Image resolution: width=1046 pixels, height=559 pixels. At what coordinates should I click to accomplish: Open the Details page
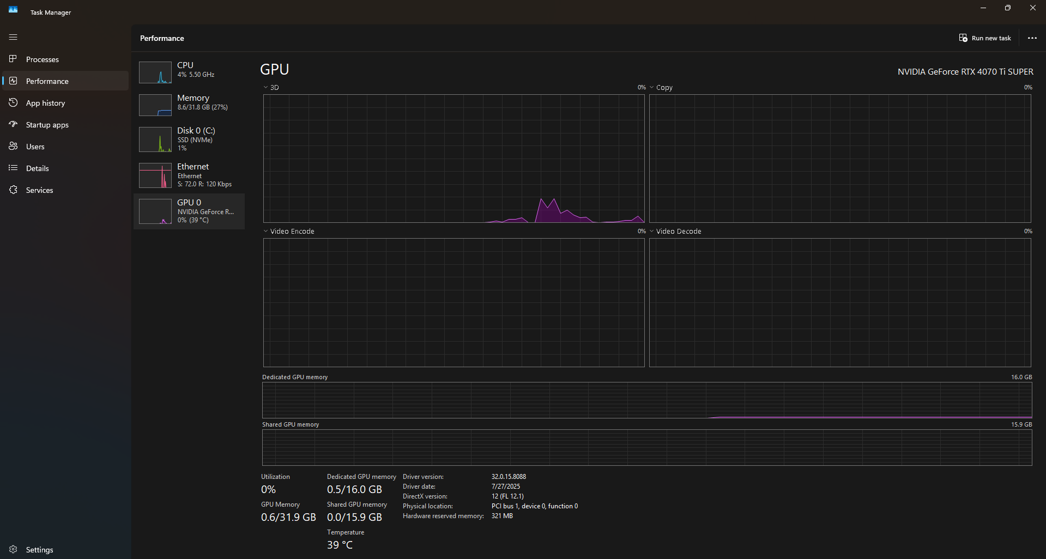click(x=65, y=168)
